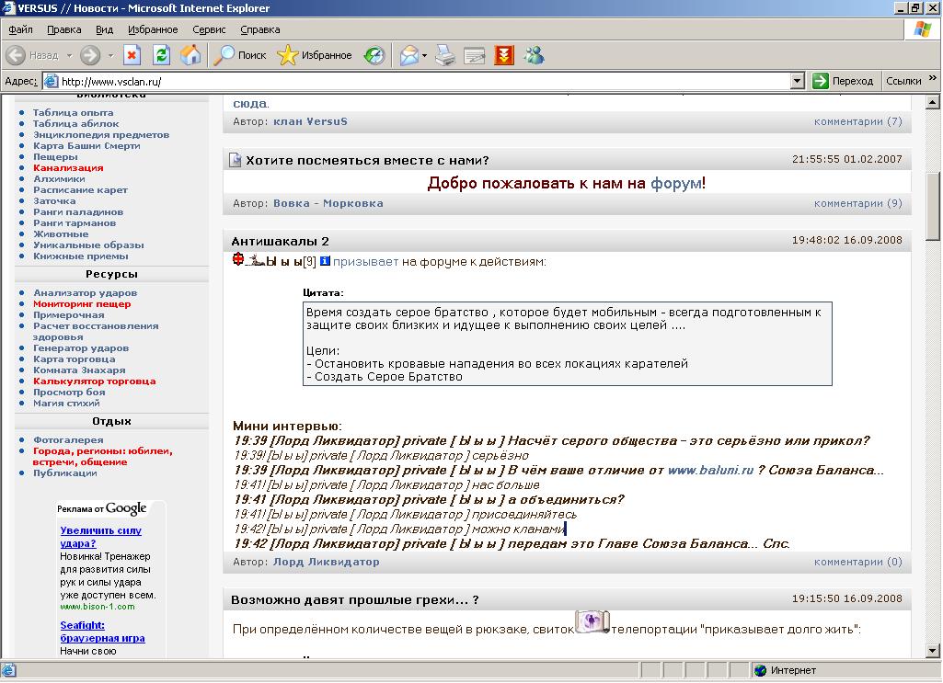Open the Канализация sidebar link
This screenshot has height=683, width=943.
click(x=68, y=168)
